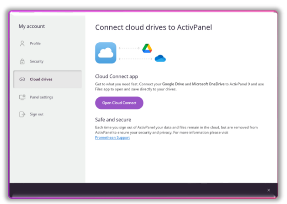
Task: Click the Connect cloud drives to ActivPanel title
Action: click(x=153, y=27)
